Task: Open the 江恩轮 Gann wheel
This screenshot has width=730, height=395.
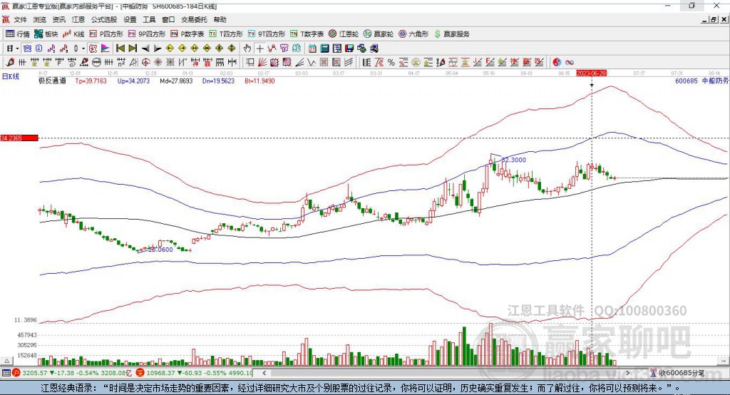Action: (x=344, y=34)
